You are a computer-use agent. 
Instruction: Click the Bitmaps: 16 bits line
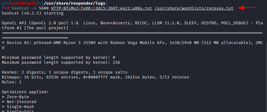95,77
